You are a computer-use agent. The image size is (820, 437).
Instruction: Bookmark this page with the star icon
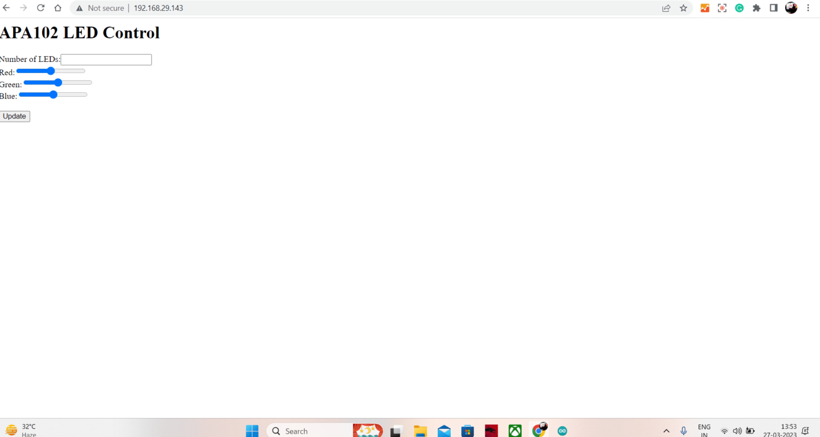tap(683, 8)
